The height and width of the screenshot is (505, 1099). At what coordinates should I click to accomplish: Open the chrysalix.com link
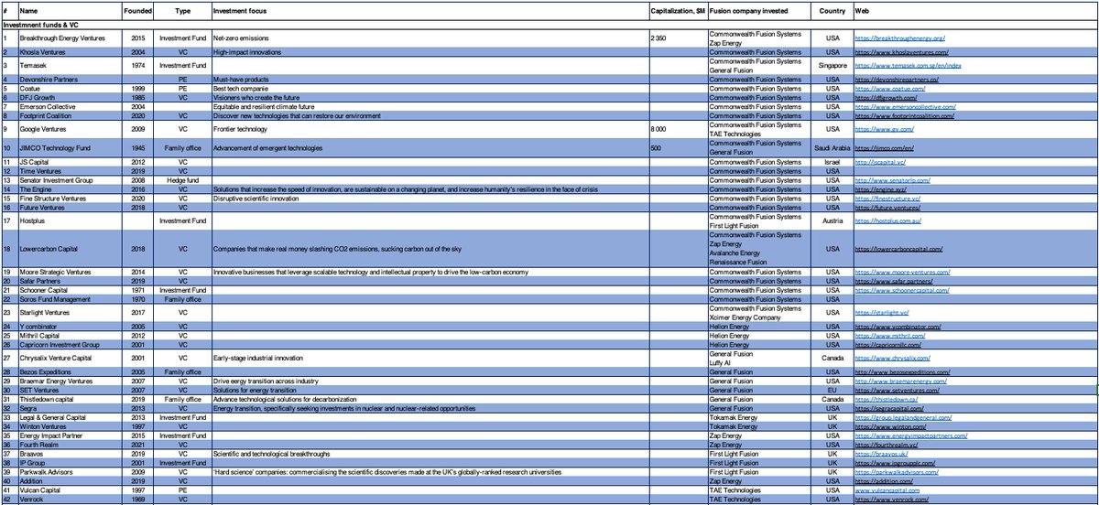pos(893,360)
